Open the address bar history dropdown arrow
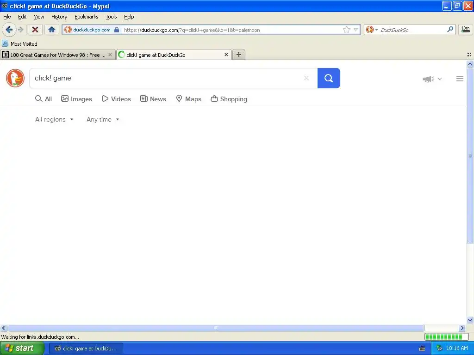474x355 pixels. pos(356,30)
